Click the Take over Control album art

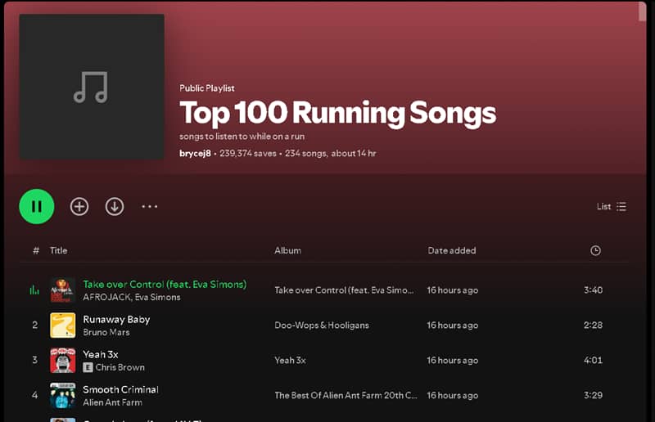pyautogui.click(x=63, y=290)
